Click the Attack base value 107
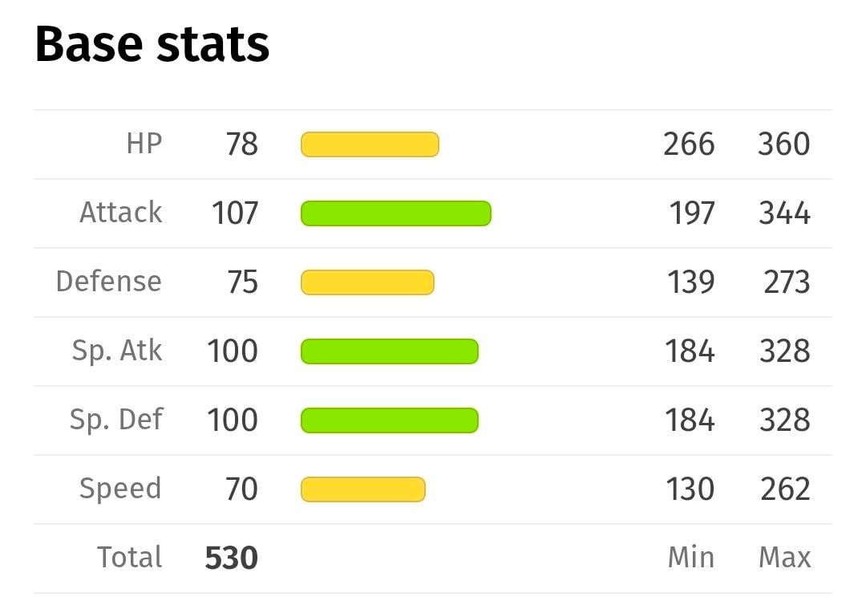The image size is (866, 601). click(235, 213)
